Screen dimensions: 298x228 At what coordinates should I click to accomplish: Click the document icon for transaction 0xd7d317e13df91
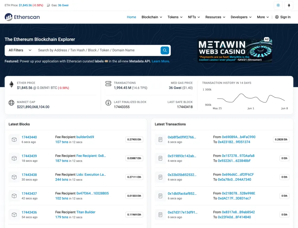point(160,214)
